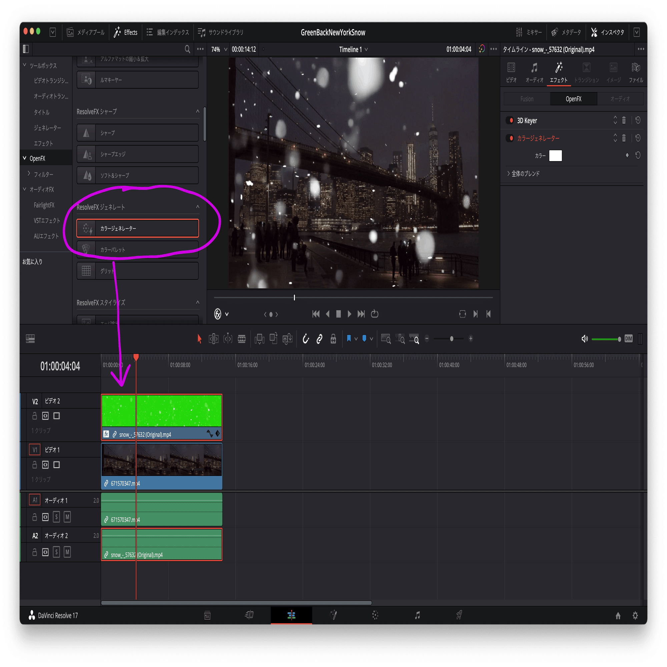Mute the オーディオ 1 track with the M button
Screen dimensions: 667x667
(68, 517)
